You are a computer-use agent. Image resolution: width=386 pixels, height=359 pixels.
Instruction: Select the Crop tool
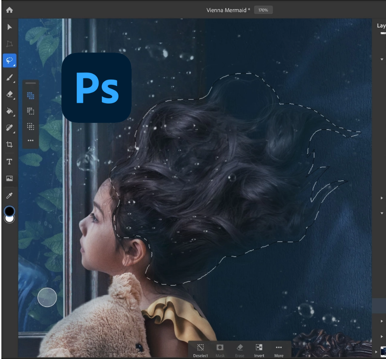pos(9,144)
